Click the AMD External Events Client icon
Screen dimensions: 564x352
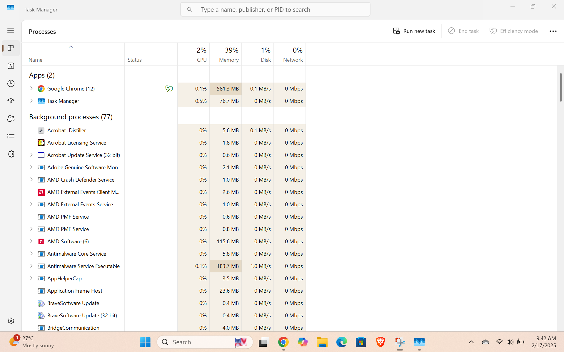click(x=41, y=192)
